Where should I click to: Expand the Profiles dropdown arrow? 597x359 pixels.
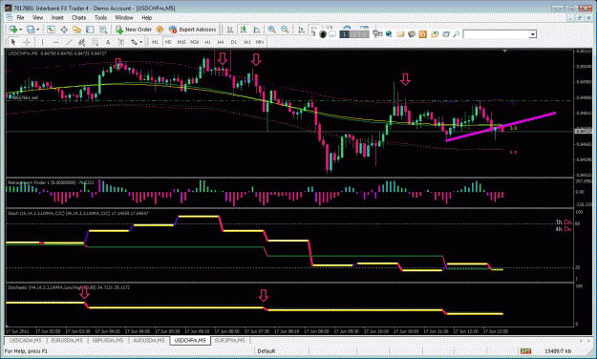[x=37, y=30]
